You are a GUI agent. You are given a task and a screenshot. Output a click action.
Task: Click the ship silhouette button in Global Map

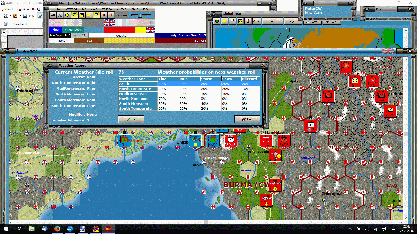[x=272, y=21]
